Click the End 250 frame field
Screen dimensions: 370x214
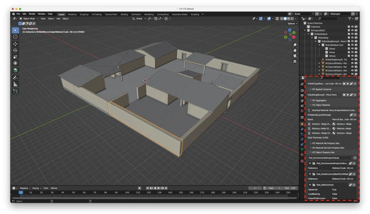click(290, 188)
